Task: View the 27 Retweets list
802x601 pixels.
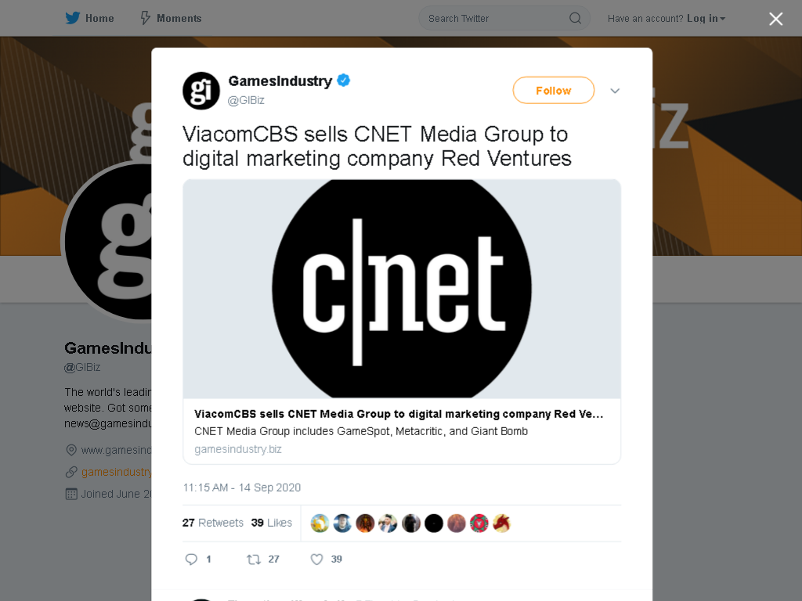Action: [213, 523]
